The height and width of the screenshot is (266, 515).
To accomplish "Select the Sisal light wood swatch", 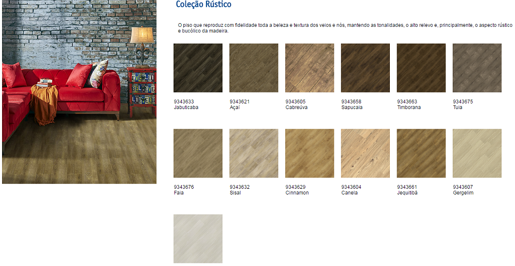I will (x=253, y=153).
